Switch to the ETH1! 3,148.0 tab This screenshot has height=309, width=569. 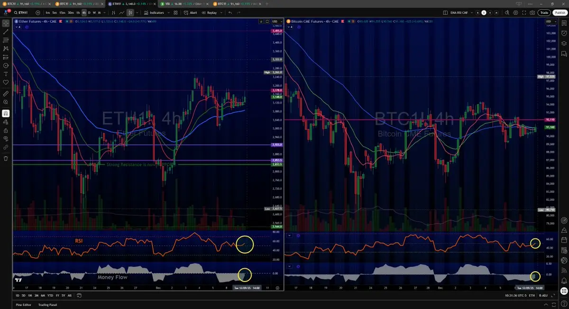click(x=133, y=3)
